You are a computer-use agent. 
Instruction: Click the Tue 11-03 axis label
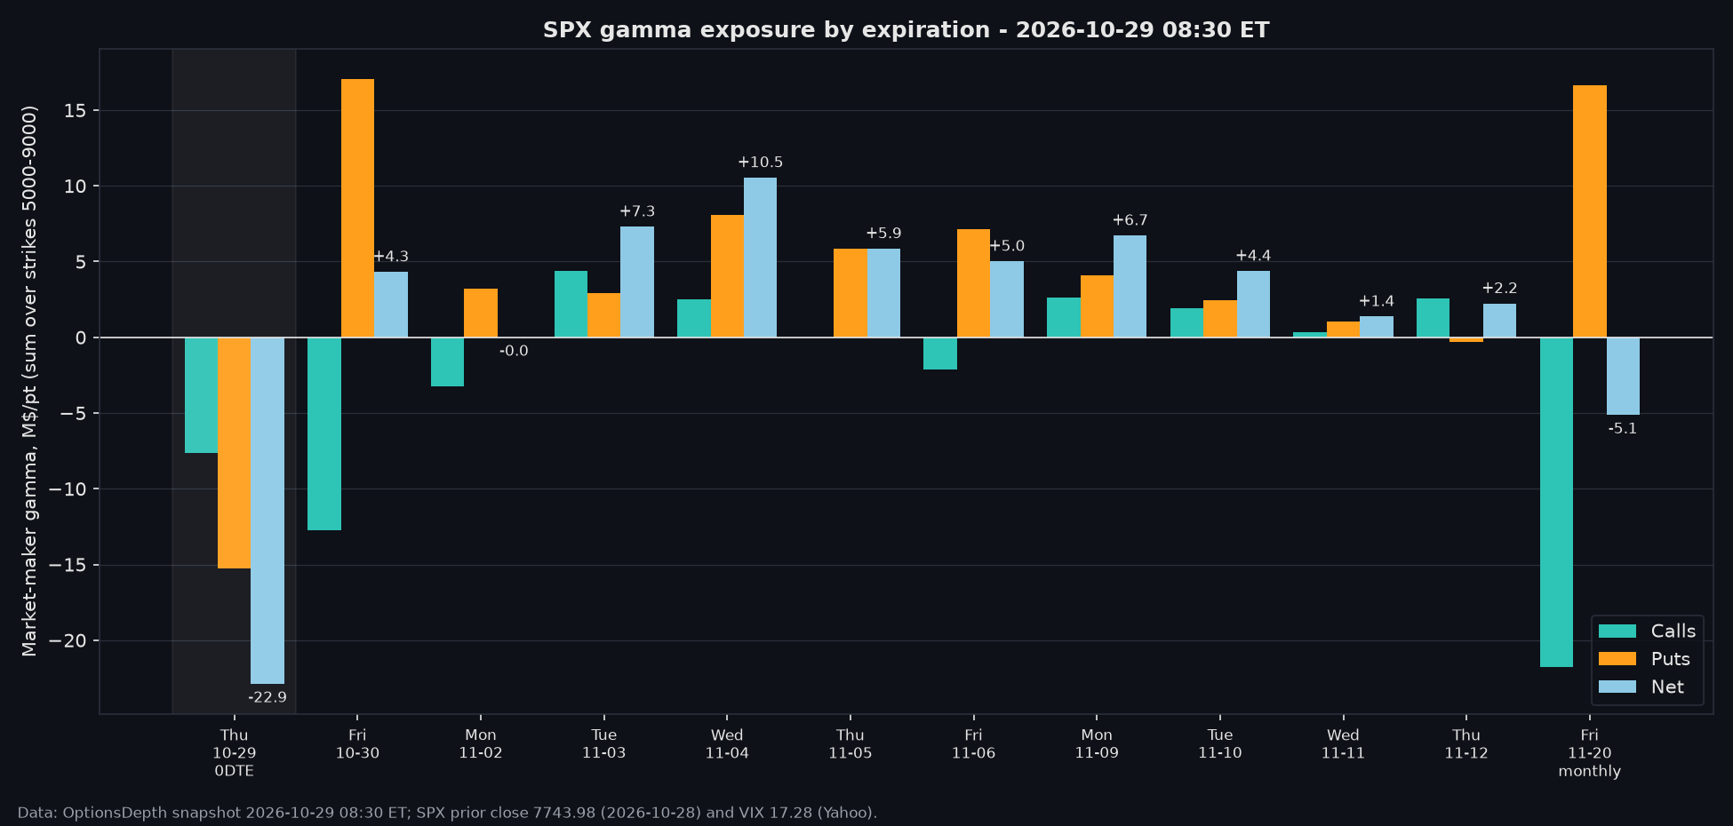604,744
